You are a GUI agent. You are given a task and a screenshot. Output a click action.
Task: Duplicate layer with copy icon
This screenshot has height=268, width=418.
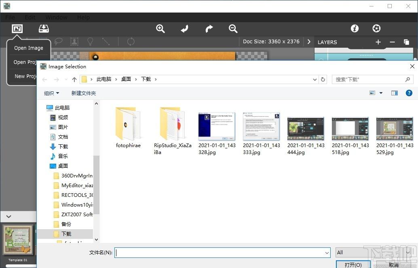click(406, 42)
